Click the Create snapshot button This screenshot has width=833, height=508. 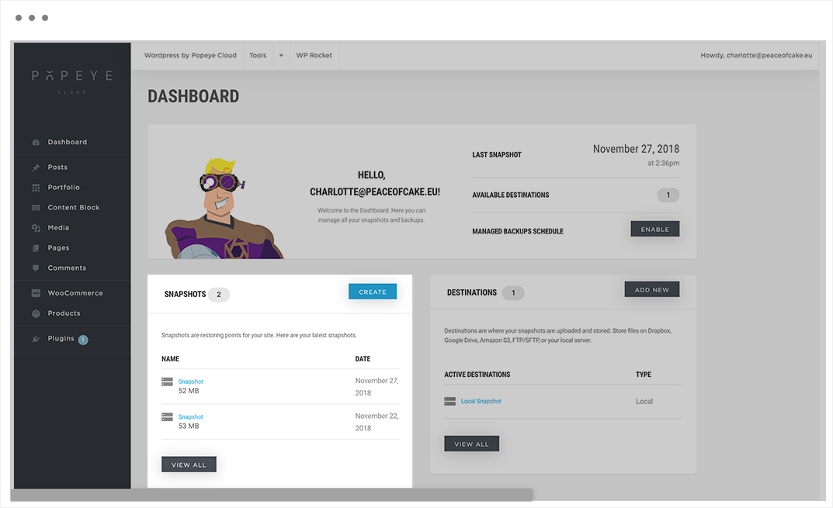click(x=373, y=292)
